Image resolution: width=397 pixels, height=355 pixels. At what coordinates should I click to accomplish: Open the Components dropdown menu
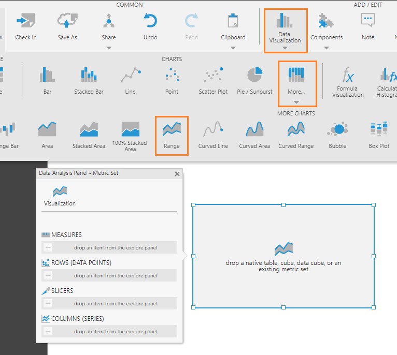pyautogui.click(x=327, y=48)
